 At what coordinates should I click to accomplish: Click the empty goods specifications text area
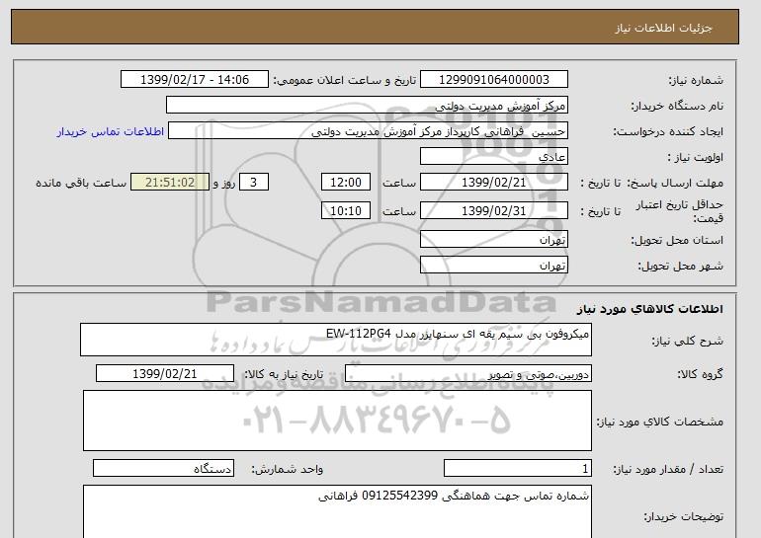pos(337,421)
